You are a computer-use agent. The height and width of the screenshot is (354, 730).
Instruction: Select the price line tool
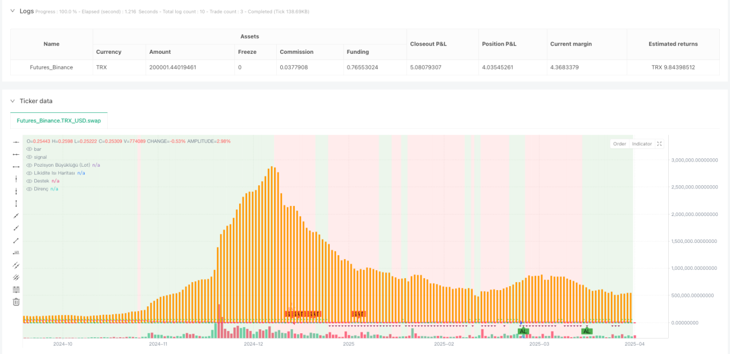pos(16,252)
